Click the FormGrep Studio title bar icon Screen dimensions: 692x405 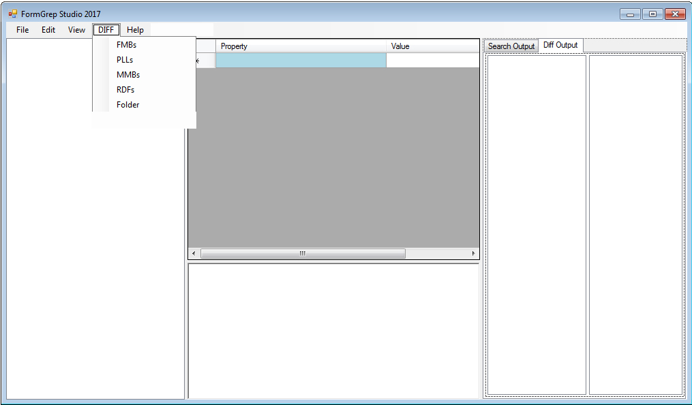pos(13,14)
